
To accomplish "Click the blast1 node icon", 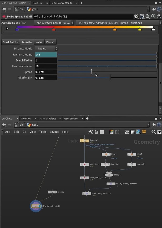I will pyautogui.click(x=106, y=154).
